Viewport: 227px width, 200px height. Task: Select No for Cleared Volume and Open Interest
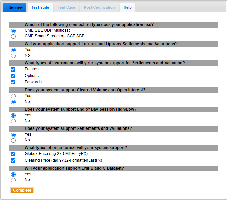click(x=13, y=102)
